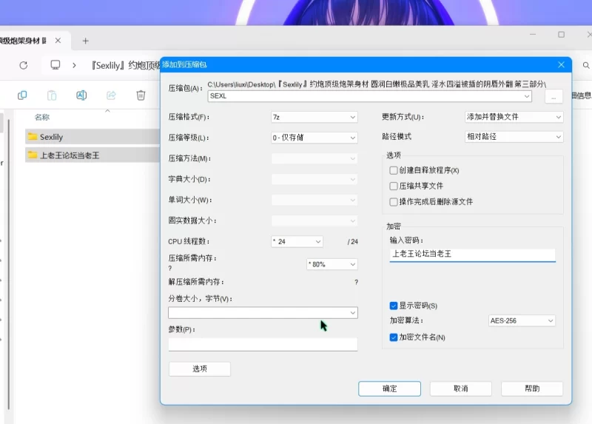Click the 选项 button
592x424 pixels.
200,369
